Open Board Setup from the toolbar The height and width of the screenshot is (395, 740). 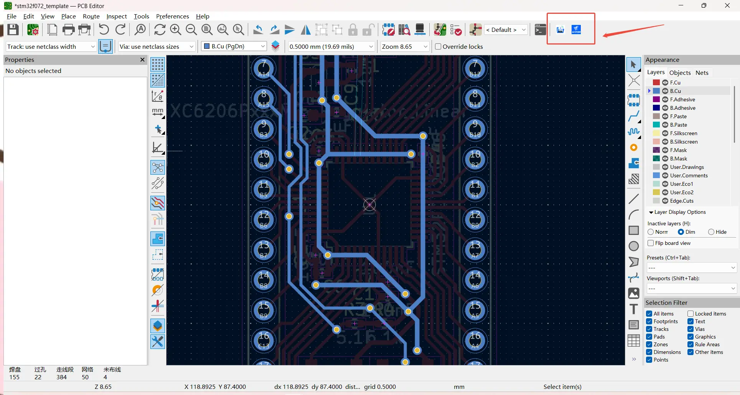pos(33,30)
